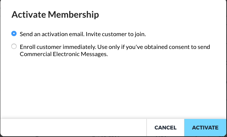This screenshot has height=137, width=227.
Task: Click the word 'Membership' in the title
Action: (x=73, y=15)
